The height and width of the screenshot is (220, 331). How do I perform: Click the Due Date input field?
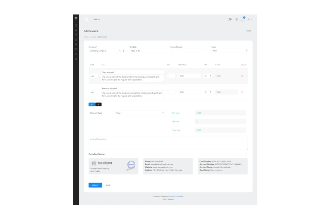click(147, 51)
